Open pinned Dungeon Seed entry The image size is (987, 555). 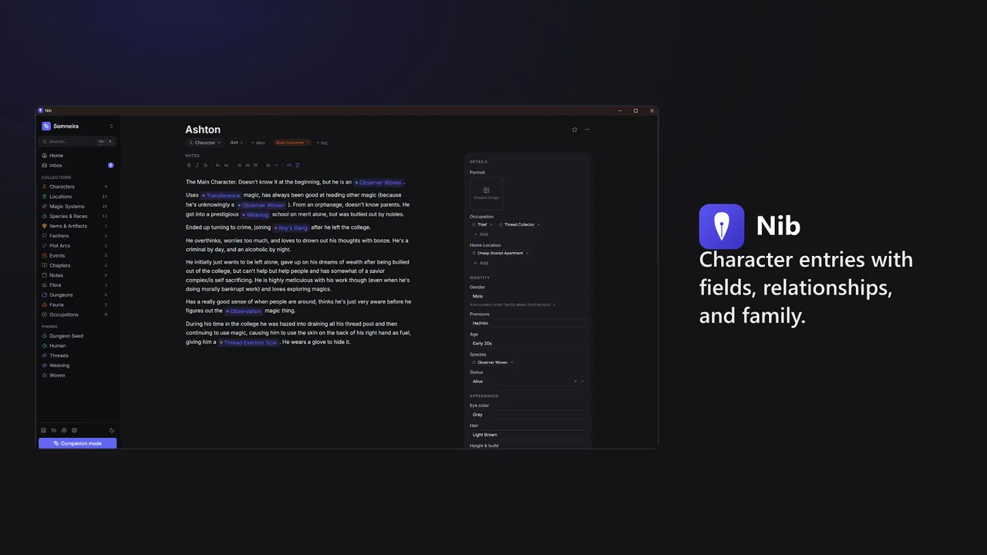pos(77,336)
